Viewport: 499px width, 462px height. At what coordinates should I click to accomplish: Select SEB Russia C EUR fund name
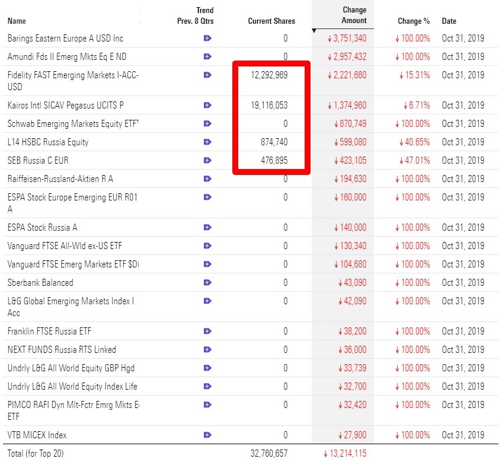coord(38,161)
